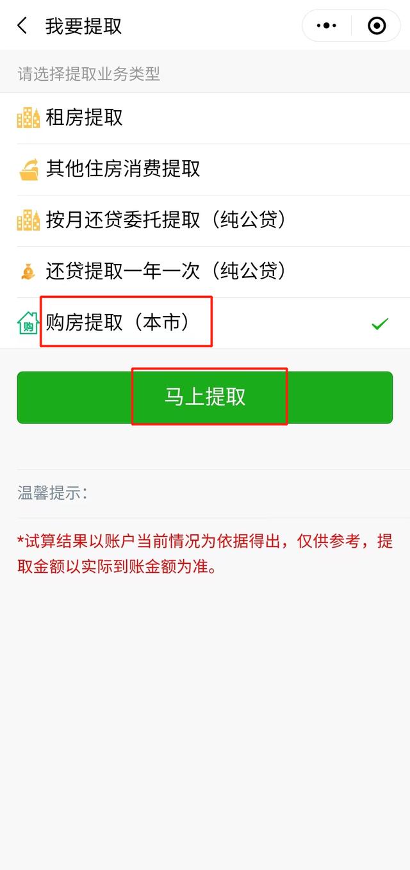Select 购房提取（本市） option
The width and height of the screenshot is (410, 870).
(205, 323)
